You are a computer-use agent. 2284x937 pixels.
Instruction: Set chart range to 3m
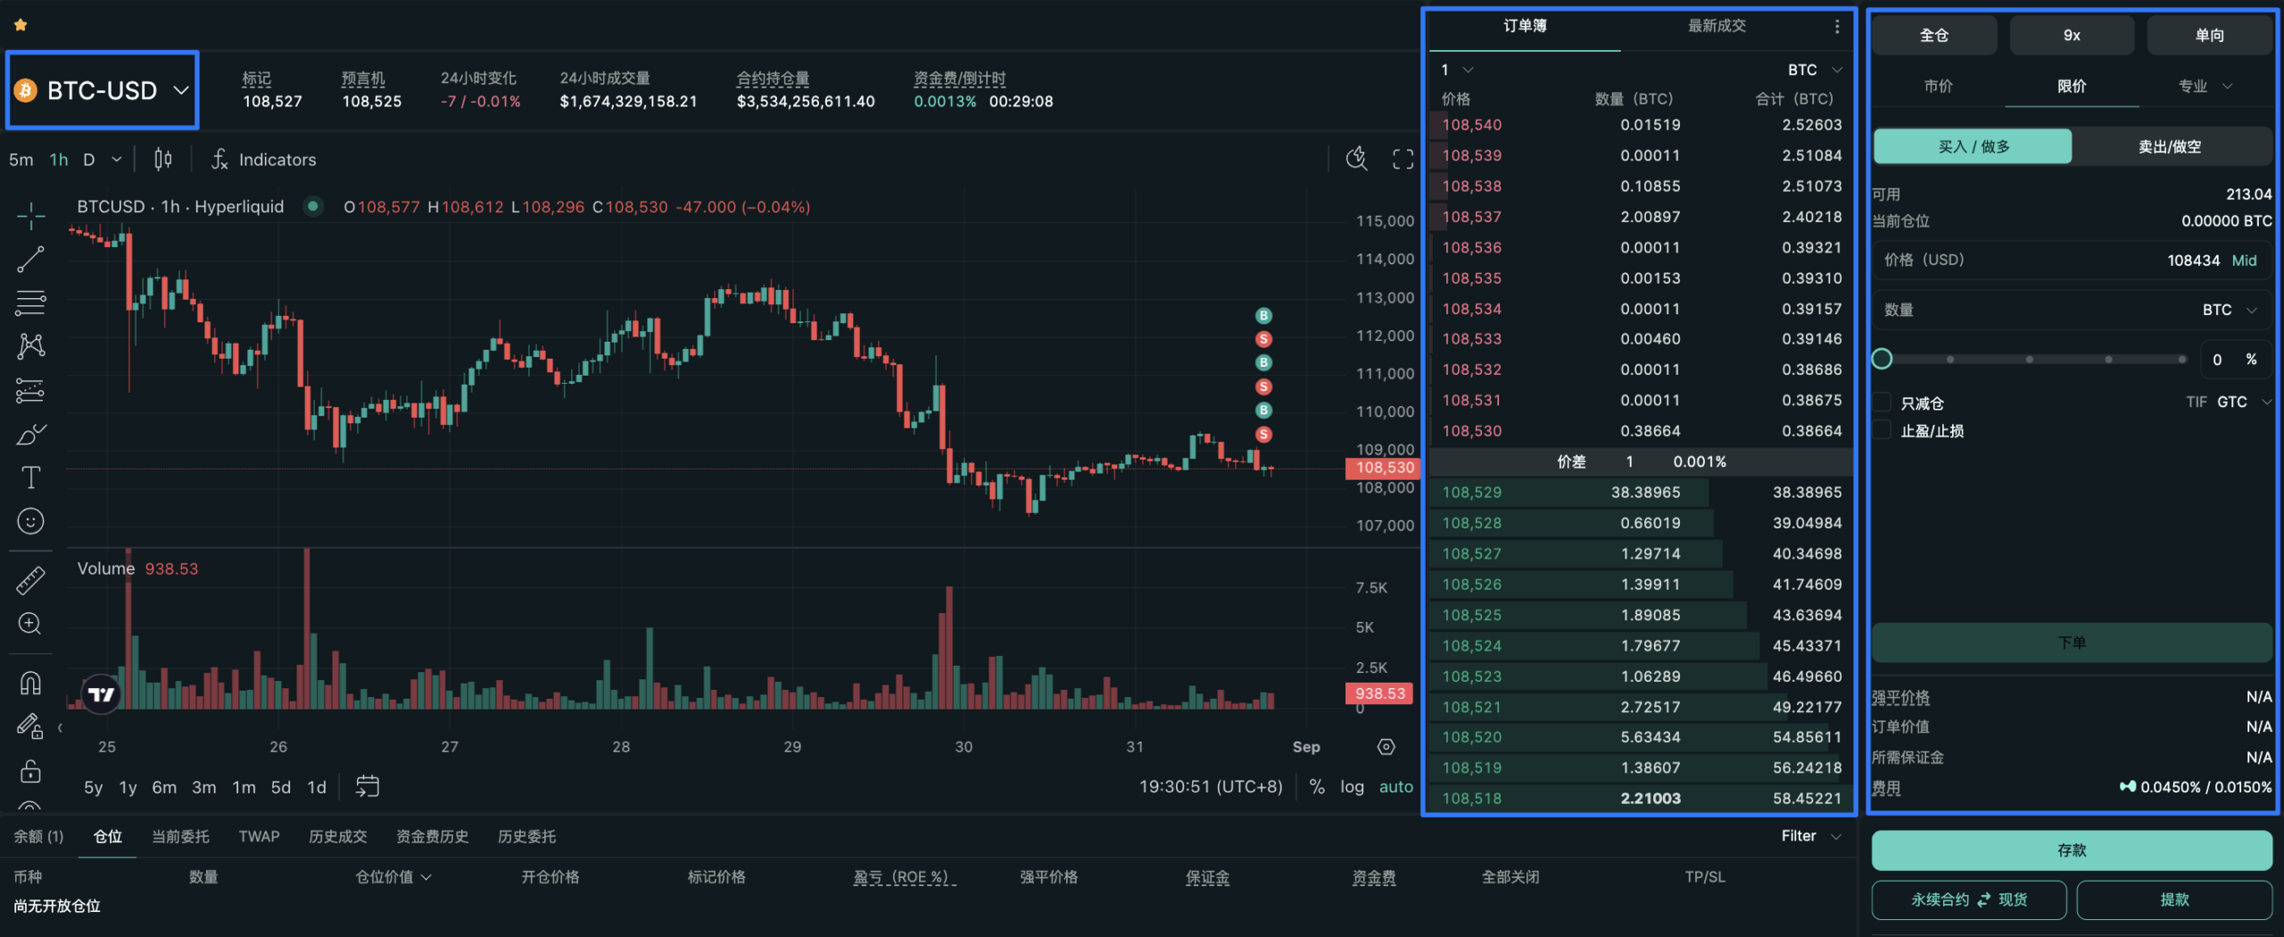click(204, 787)
